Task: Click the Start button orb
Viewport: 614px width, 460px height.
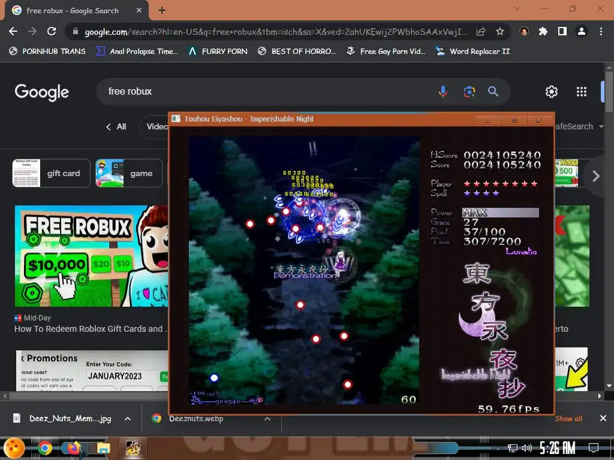Action: 14,448
